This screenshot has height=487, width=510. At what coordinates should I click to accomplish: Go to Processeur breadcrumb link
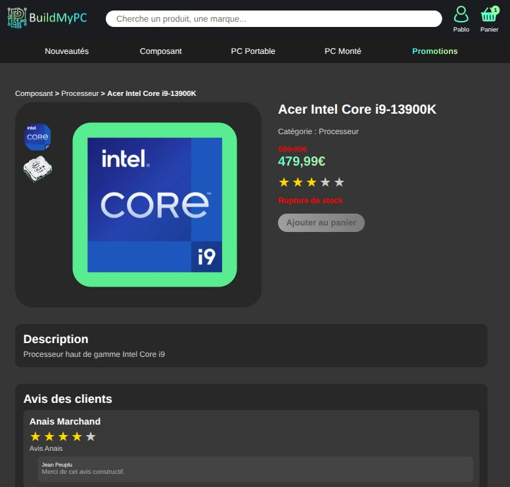tap(80, 93)
